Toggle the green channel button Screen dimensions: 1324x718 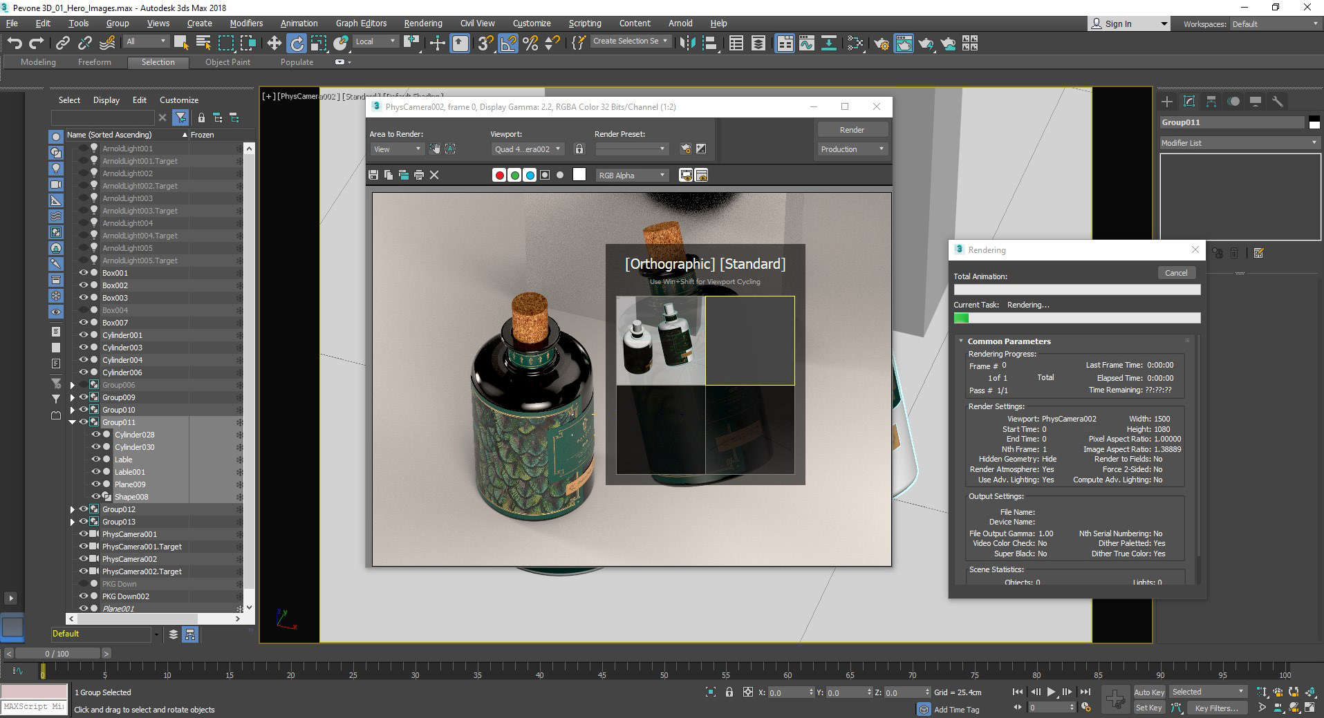click(514, 175)
